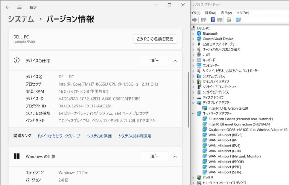The height and width of the screenshot is (185, 289).
Task: Click the デバイス ID value text
Action: (x=99, y=99)
